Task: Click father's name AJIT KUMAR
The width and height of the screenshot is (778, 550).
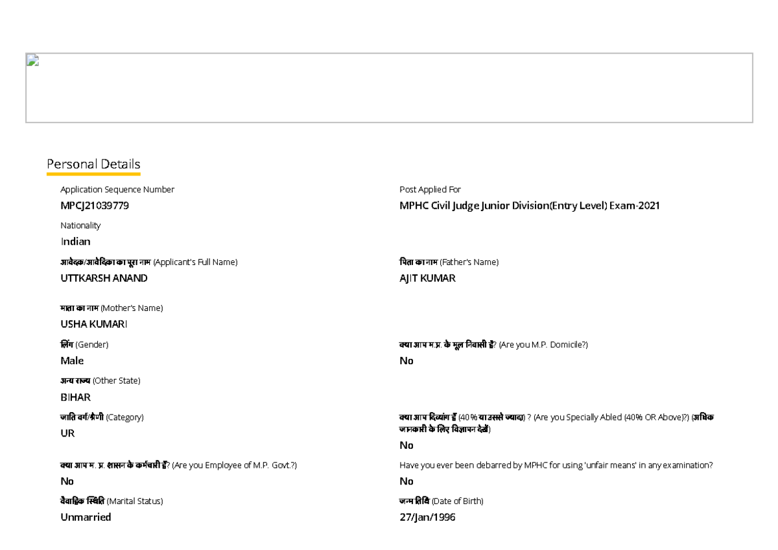Action: [x=427, y=278]
